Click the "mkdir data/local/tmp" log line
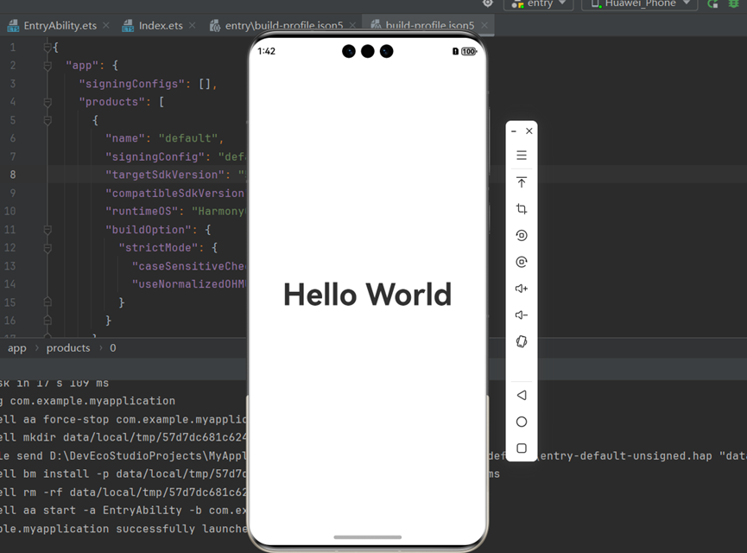 click(123, 437)
